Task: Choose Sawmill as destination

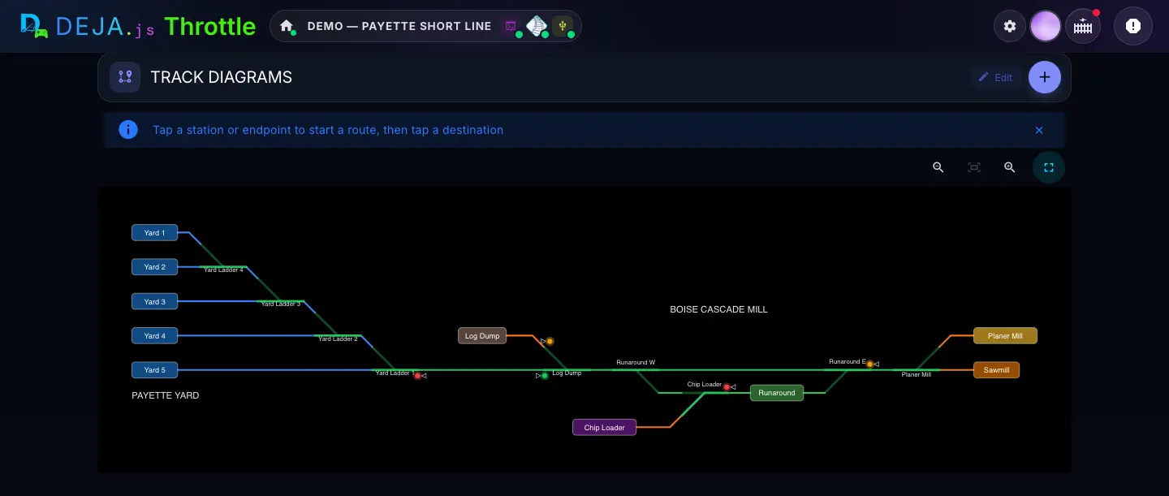Action: point(996,370)
